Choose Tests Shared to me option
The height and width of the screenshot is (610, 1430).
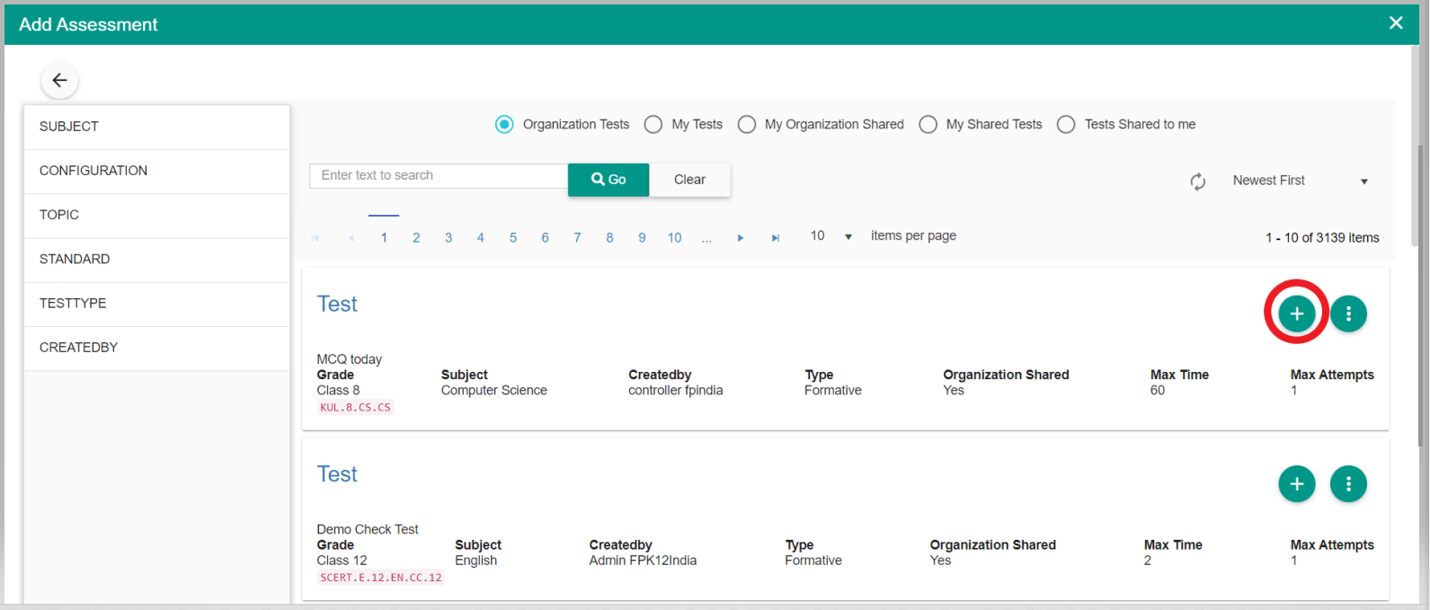[1066, 125]
